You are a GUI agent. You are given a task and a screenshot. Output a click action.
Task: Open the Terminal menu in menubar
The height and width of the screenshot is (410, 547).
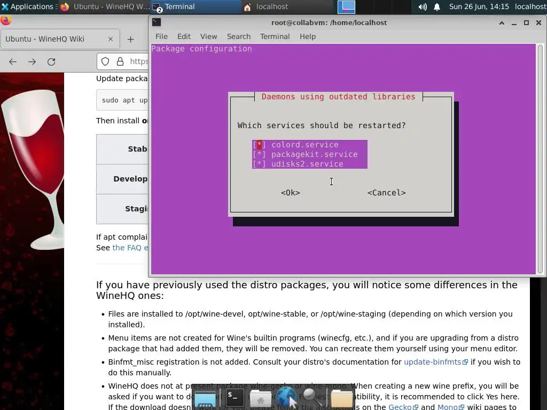click(x=275, y=36)
